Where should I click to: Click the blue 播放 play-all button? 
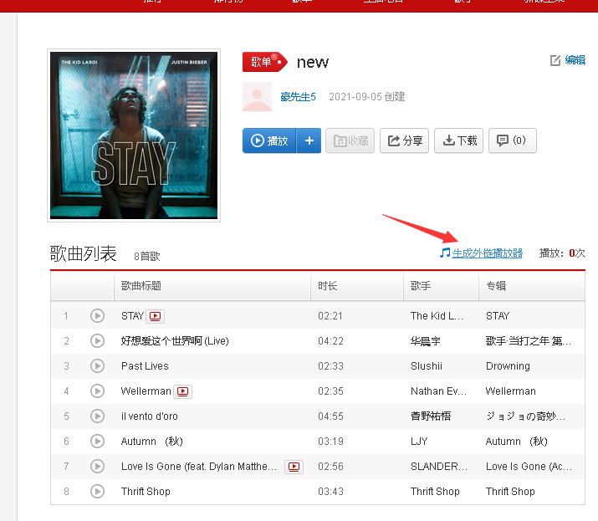click(x=269, y=140)
